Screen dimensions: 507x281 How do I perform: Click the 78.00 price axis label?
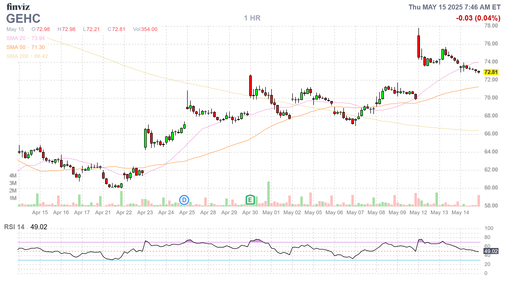pyautogui.click(x=491, y=25)
